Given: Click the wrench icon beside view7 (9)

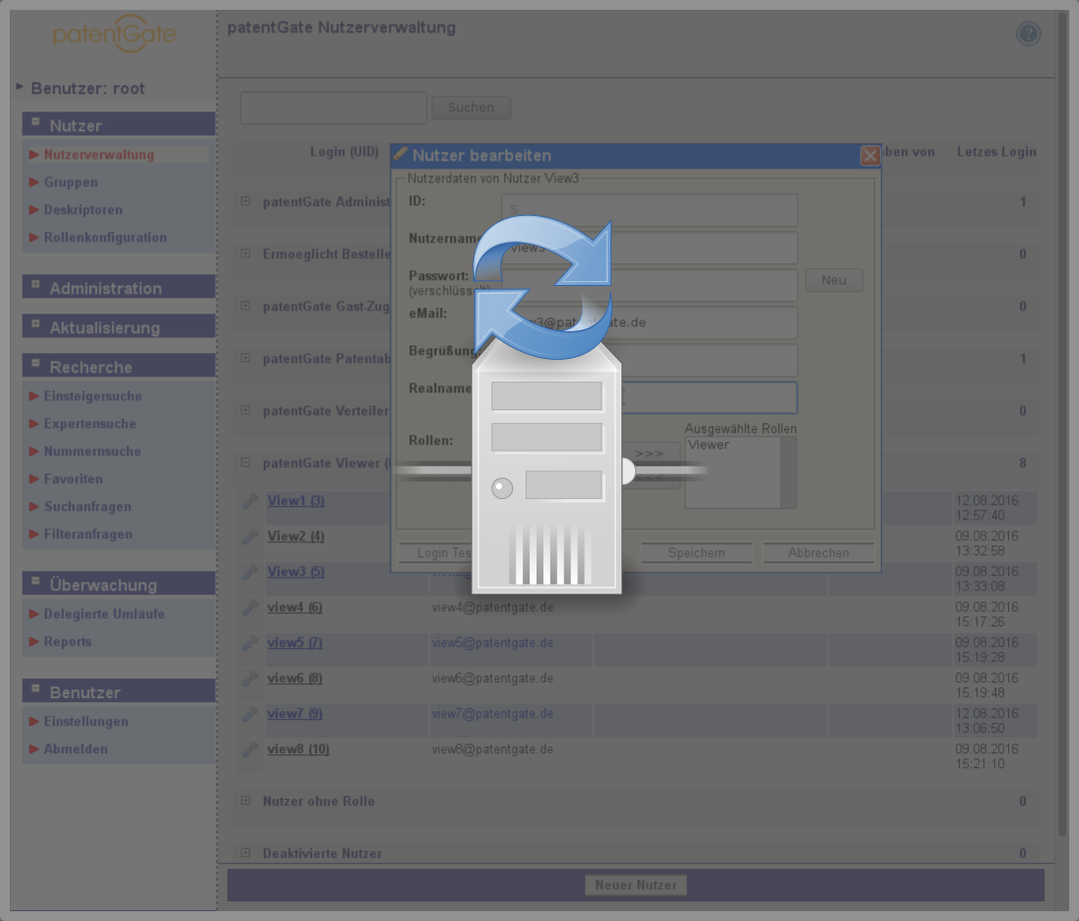Looking at the screenshot, I should click(250, 714).
